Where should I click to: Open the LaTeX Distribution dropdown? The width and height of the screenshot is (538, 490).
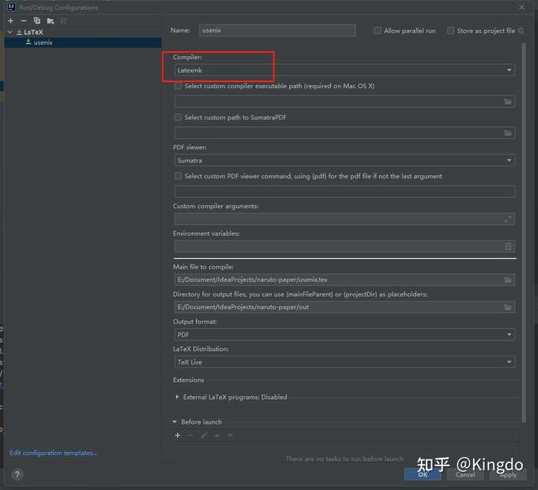click(x=344, y=362)
